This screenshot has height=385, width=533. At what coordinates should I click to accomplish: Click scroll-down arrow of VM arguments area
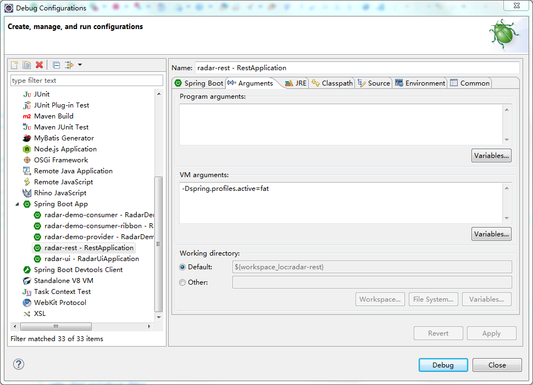click(x=507, y=218)
